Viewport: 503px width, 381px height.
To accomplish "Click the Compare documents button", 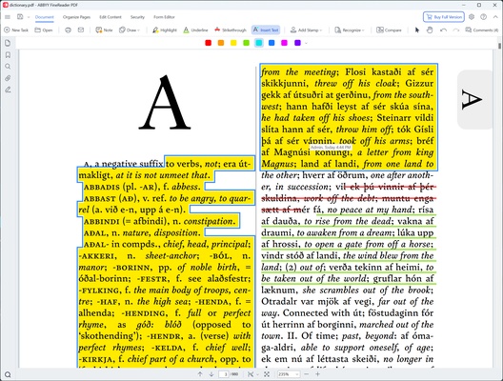I will pyautogui.click(x=389, y=30).
